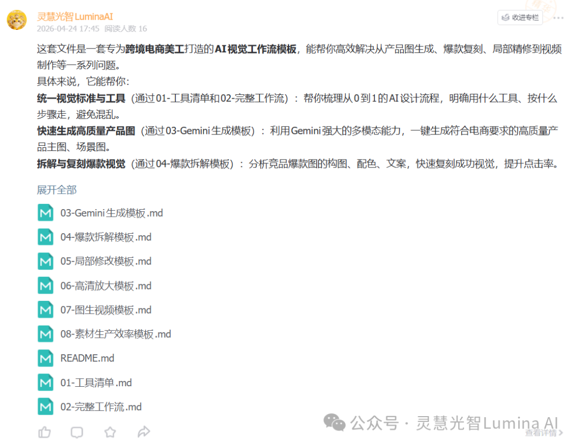Click markdown icon for 08-素材生产效率模板.md

[45, 334]
